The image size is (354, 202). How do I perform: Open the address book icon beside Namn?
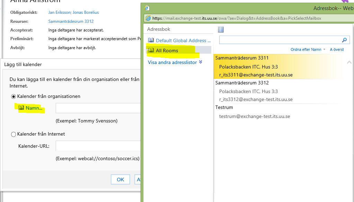(21, 108)
